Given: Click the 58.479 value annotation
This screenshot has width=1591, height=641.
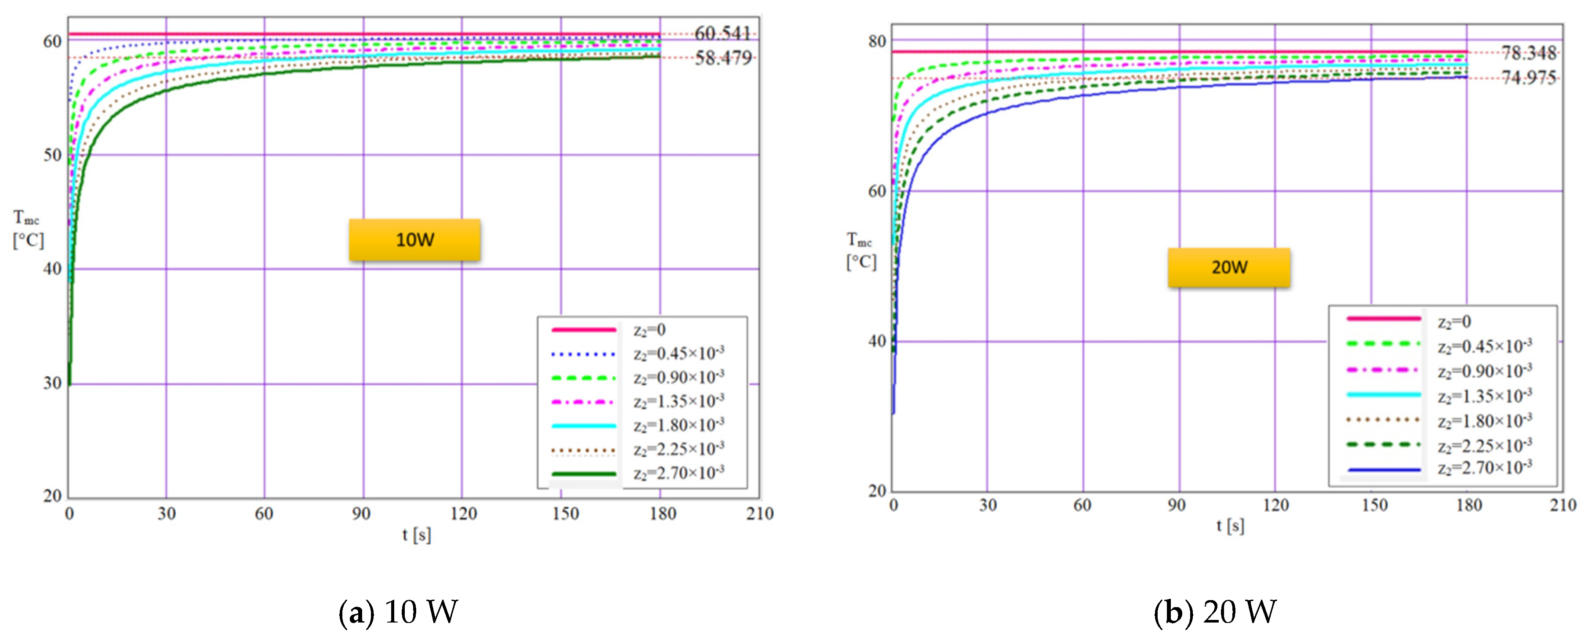Looking at the screenshot, I should tap(723, 58).
